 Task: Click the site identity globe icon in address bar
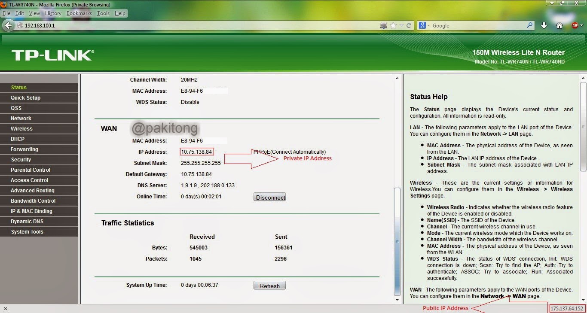[20, 26]
